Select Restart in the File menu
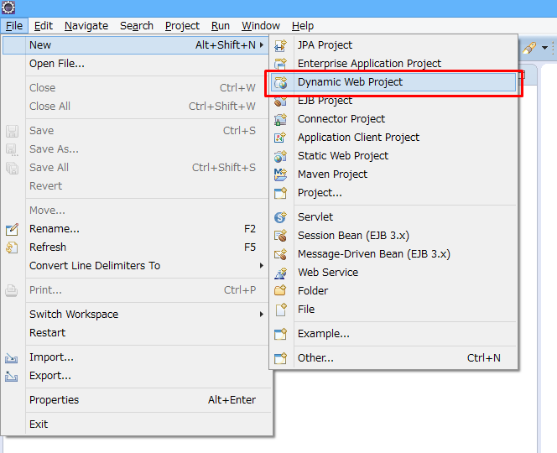The height and width of the screenshot is (453, 557). tap(135, 333)
